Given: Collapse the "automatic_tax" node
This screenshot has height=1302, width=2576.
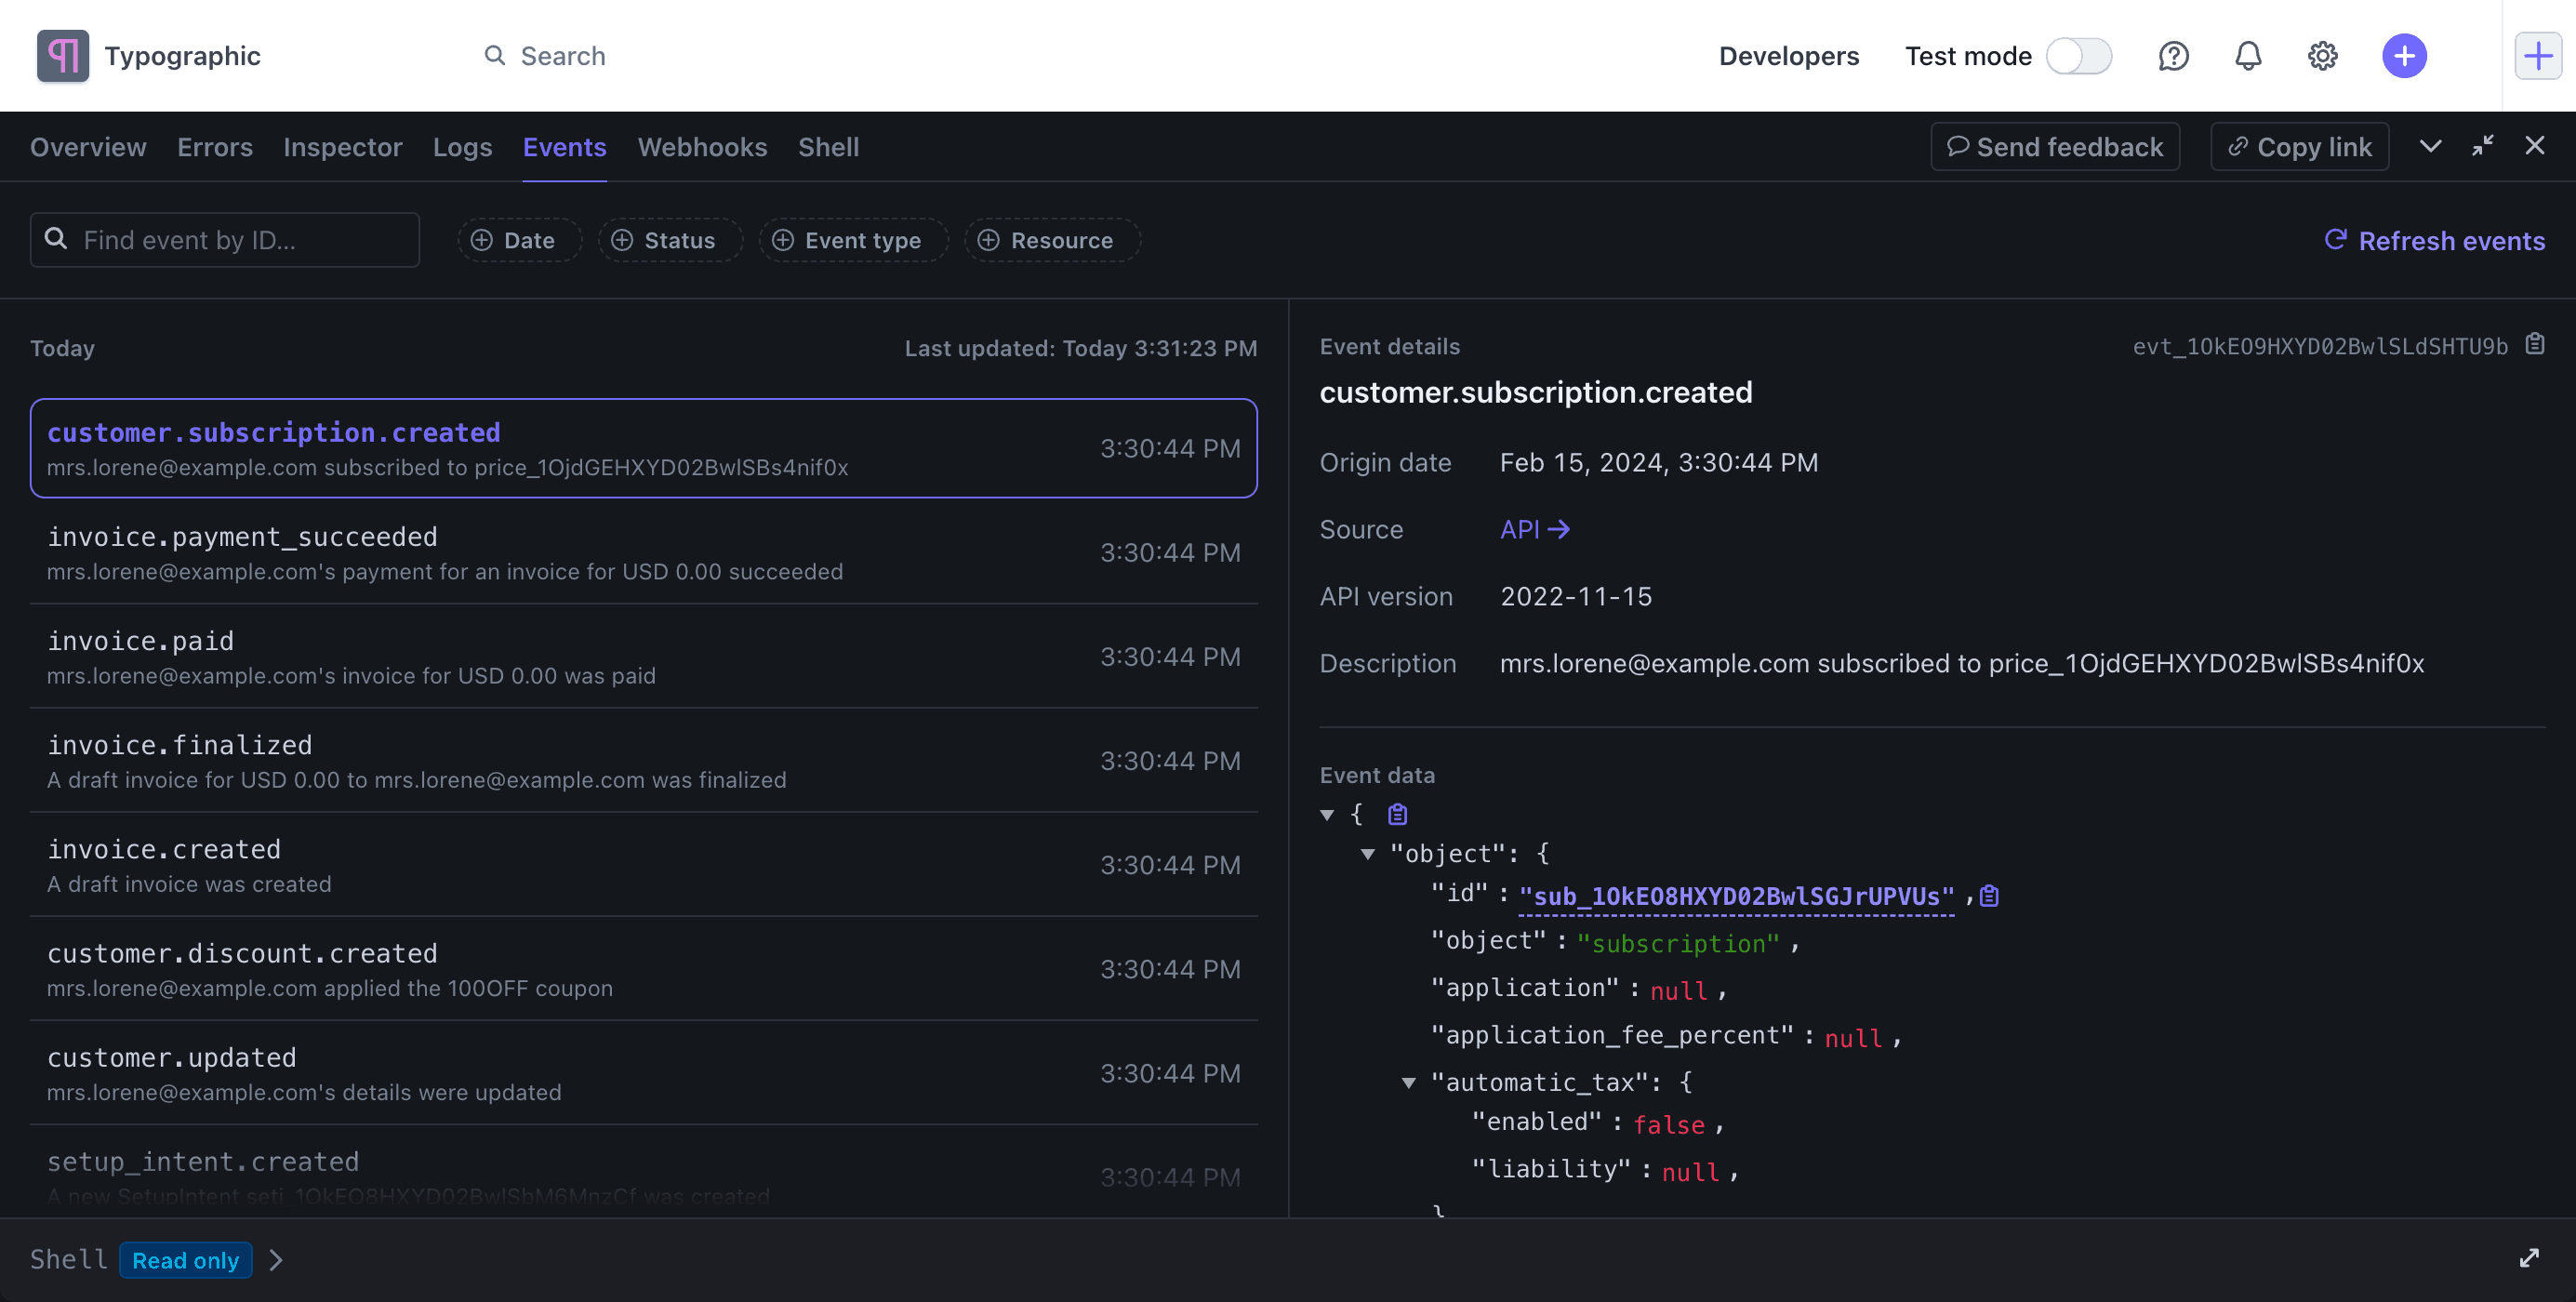Looking at the screenshot, I should coord(1408,1083).
